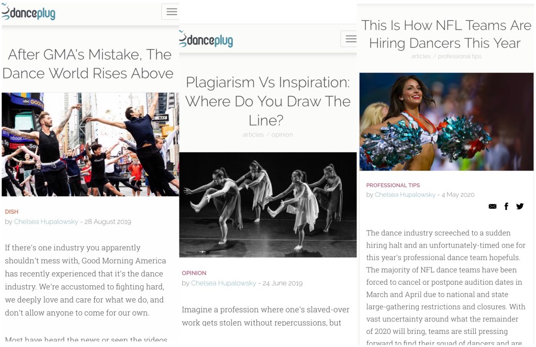Open hamburger menu in left danceplug header

point(171,12)
